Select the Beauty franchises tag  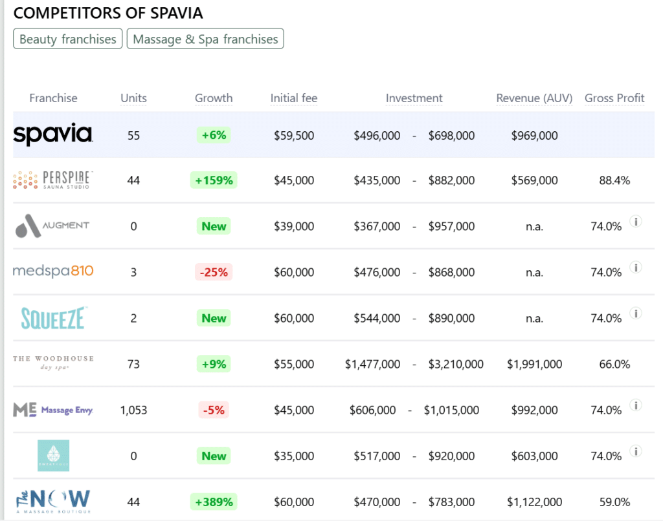click(x=67, y=39)
